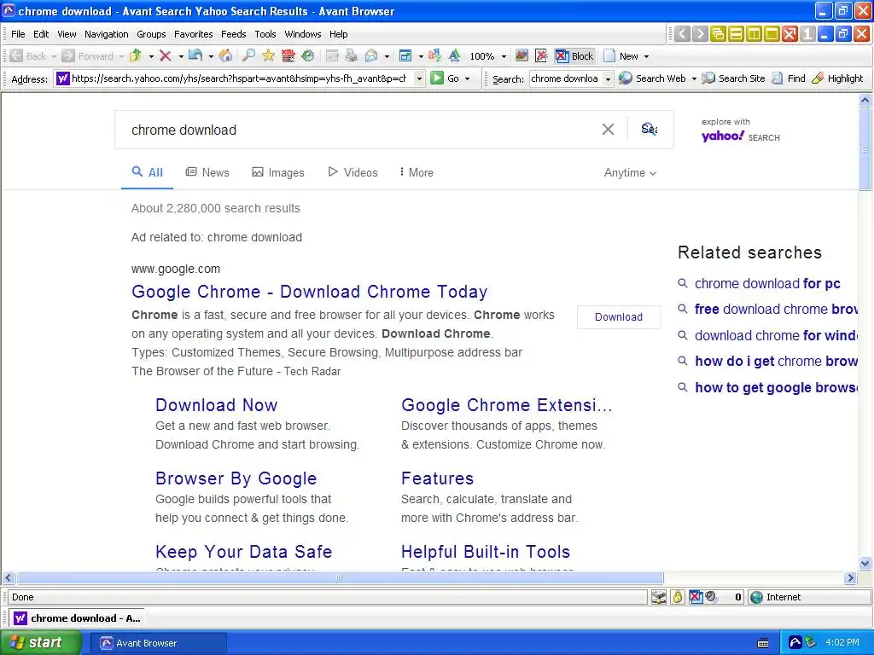Open the Search box history dropdown
This screenshot has height=655, width=874.
coord(608,78)
